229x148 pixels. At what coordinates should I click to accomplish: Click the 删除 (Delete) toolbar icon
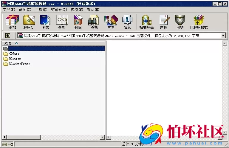point(78,22)
